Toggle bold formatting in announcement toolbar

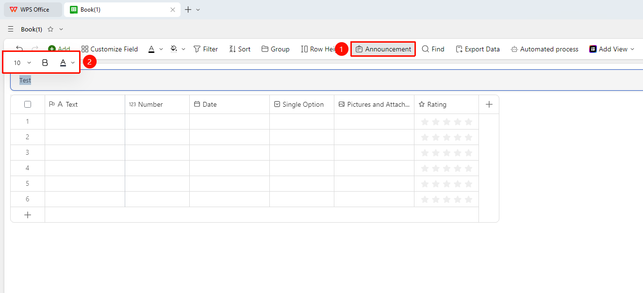click(x=45, y=63)
